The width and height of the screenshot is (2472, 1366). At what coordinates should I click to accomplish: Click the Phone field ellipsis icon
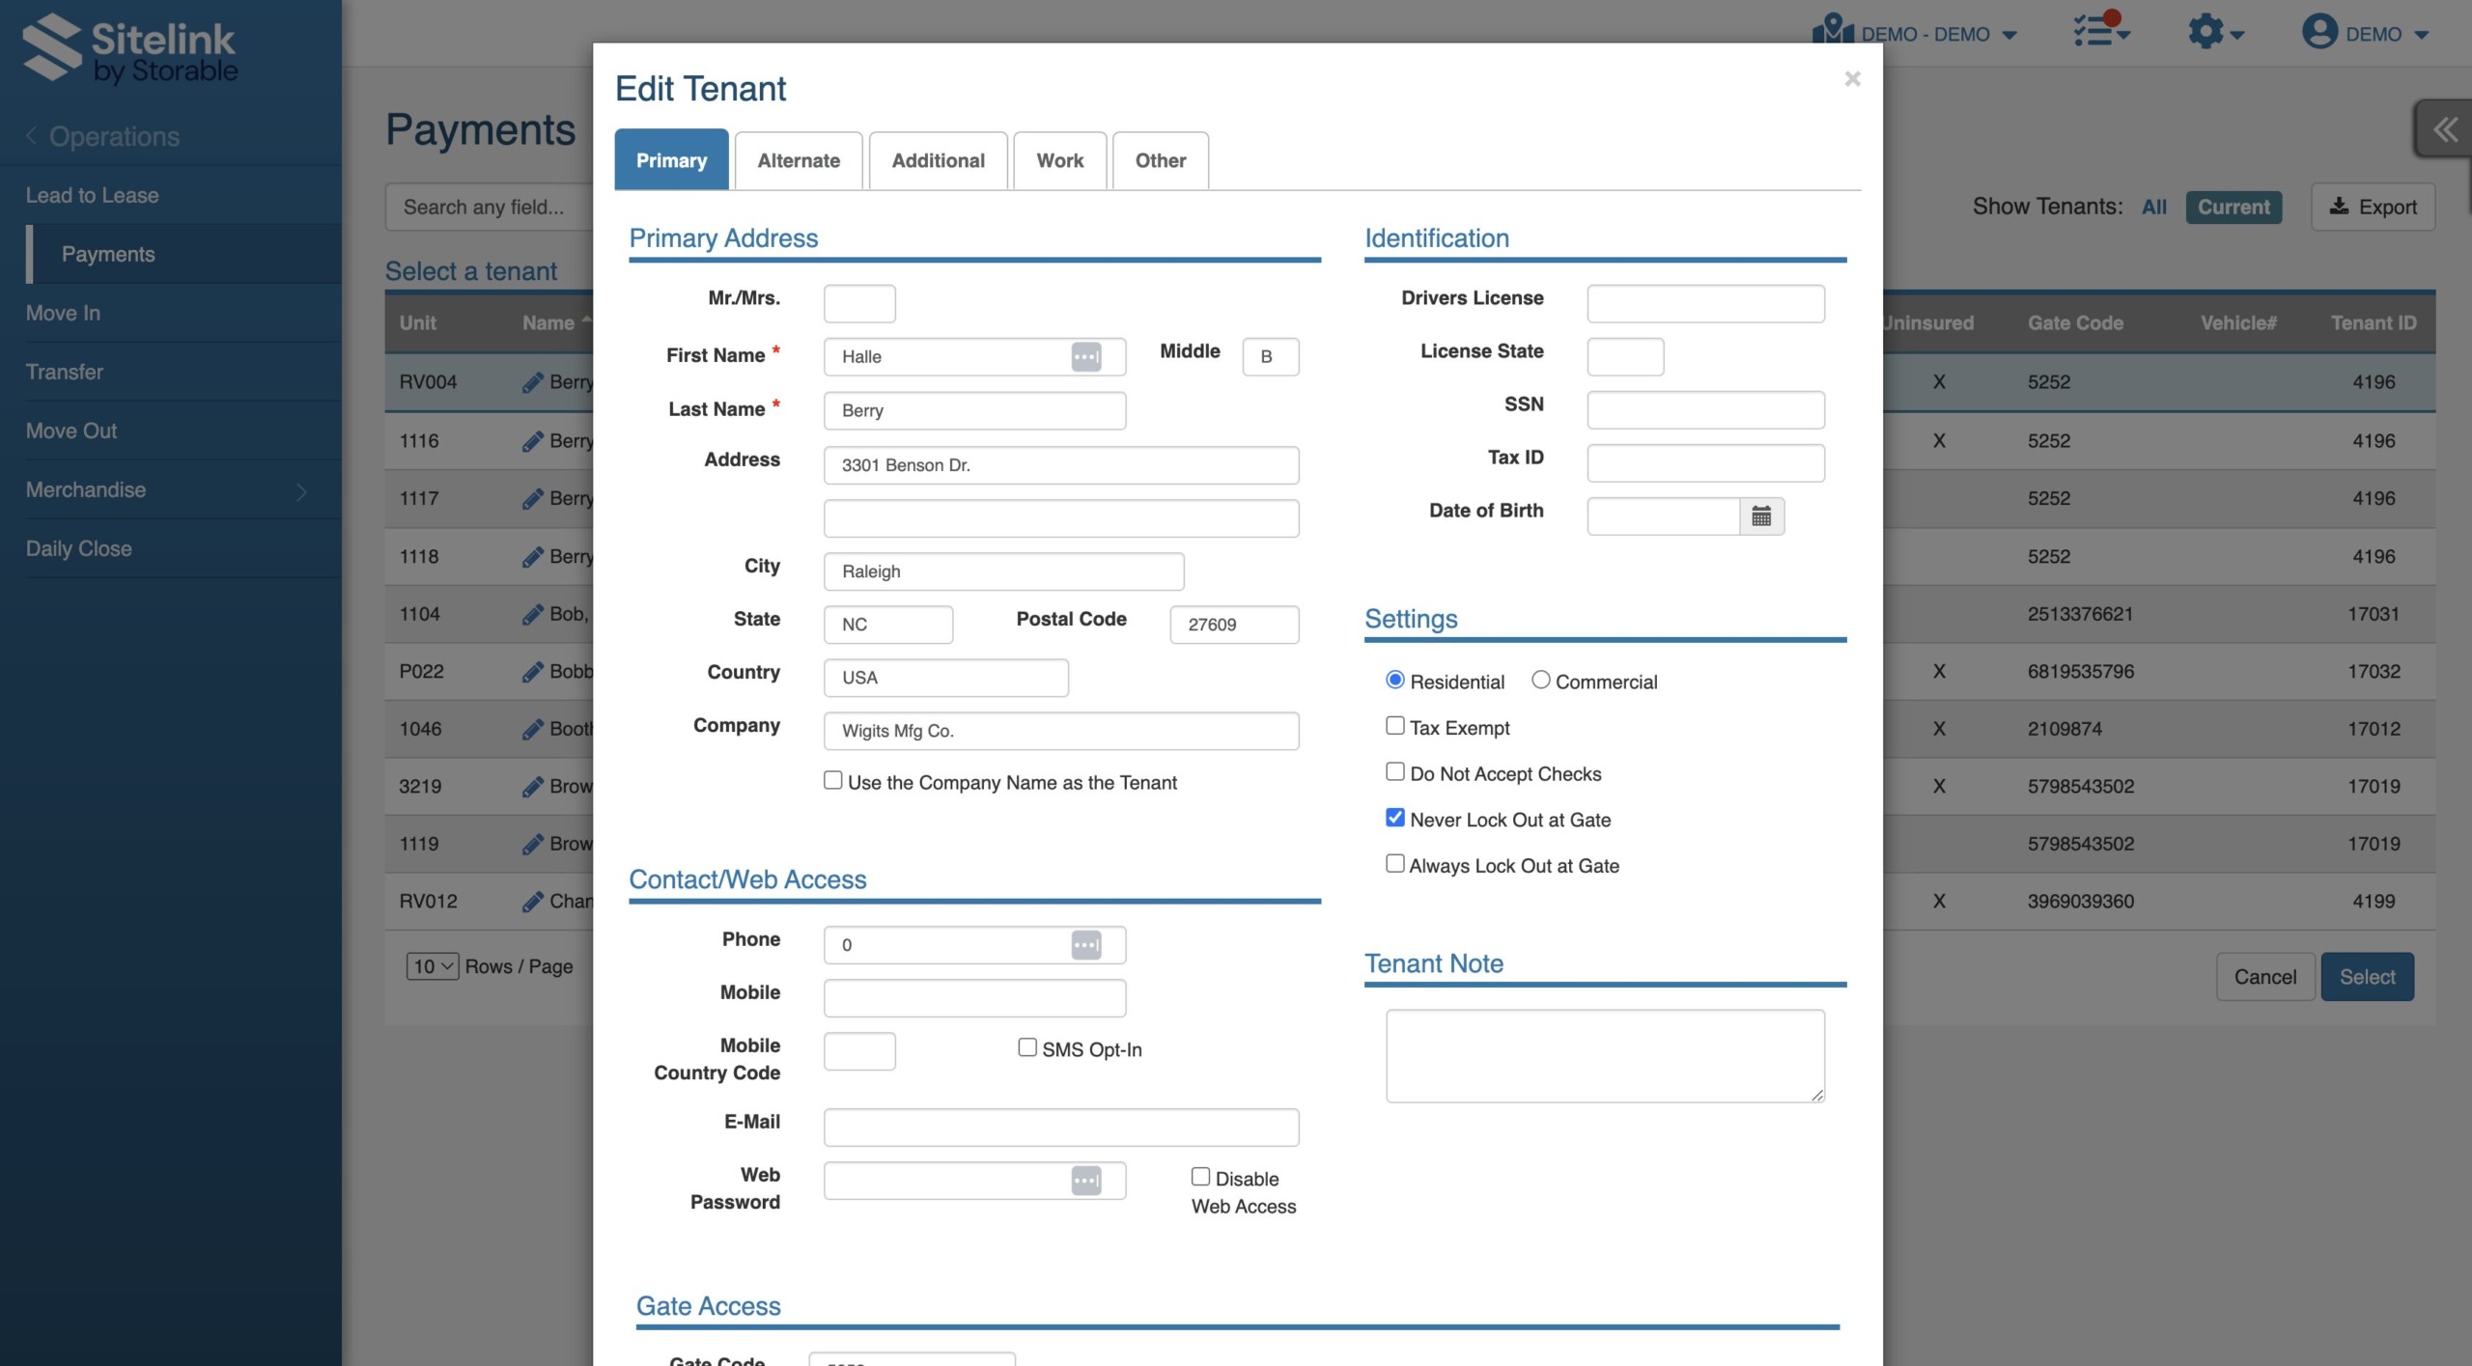click(1085, 944)
